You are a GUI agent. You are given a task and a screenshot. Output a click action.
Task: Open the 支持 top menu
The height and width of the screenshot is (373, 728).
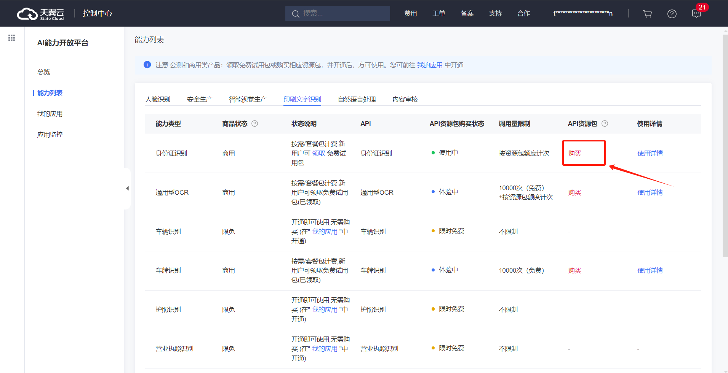point(495,13)
